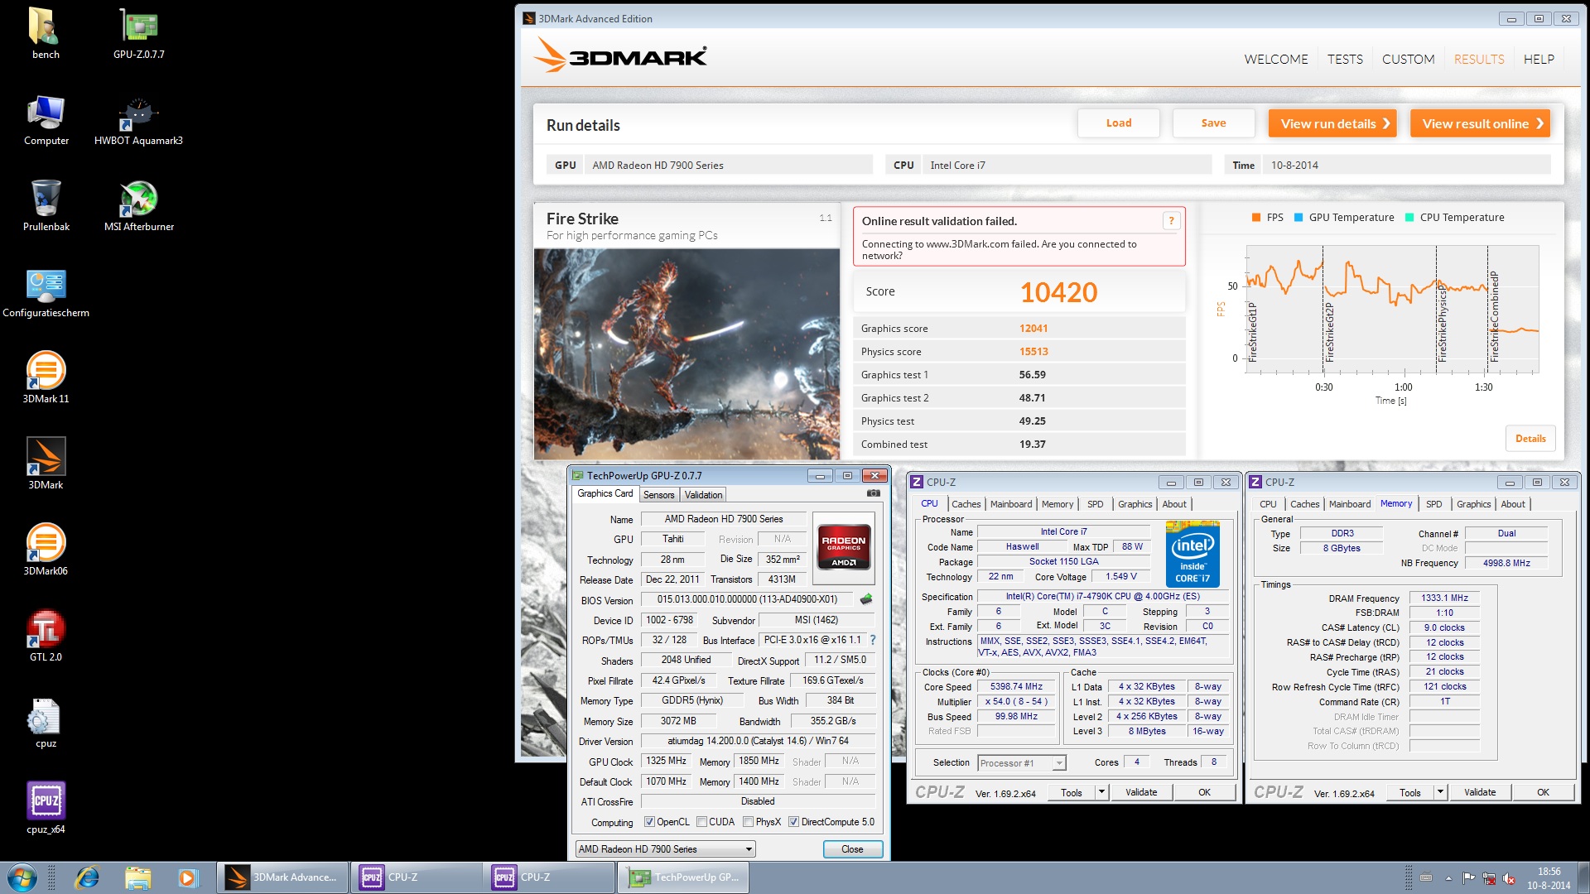Image resolution: width=1590 pixels, height=894 pixels.
Task: Show hidden system tray icons arrow
Action: (1448, 878)
